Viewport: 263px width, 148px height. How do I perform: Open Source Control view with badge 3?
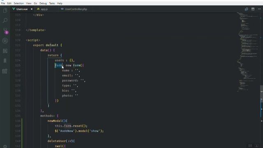(x=5, y=31)
